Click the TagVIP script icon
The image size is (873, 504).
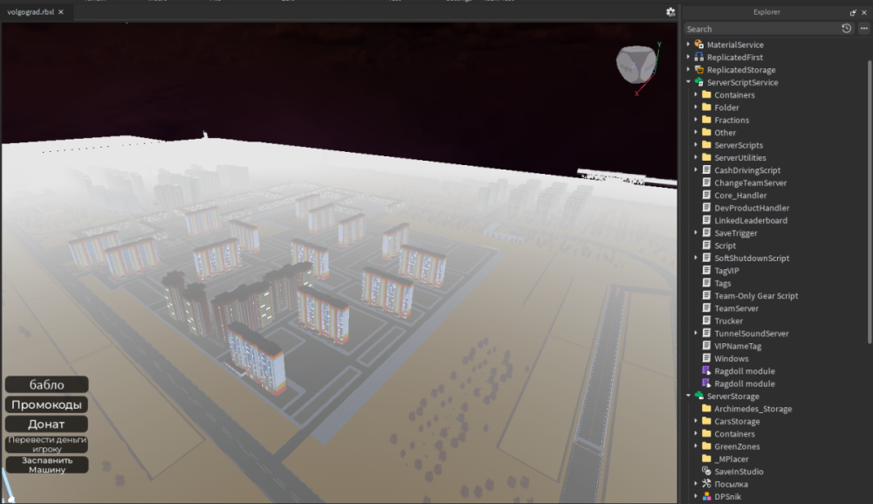click(x=706, y=271)
